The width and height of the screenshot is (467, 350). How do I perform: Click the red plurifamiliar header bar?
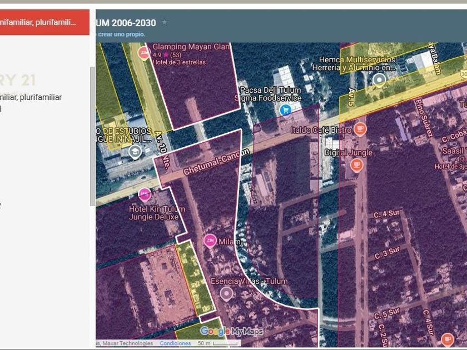[44, 22]
